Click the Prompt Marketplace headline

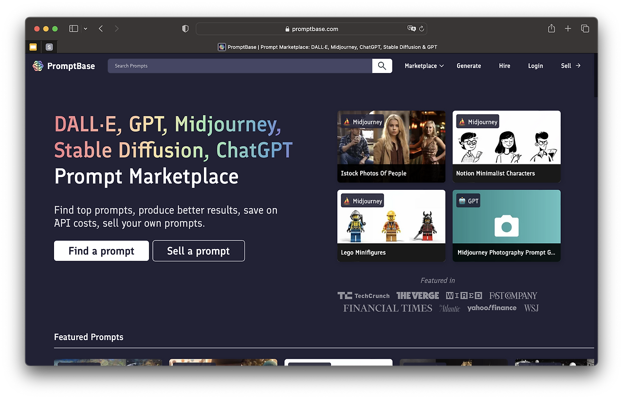(146, 176)
